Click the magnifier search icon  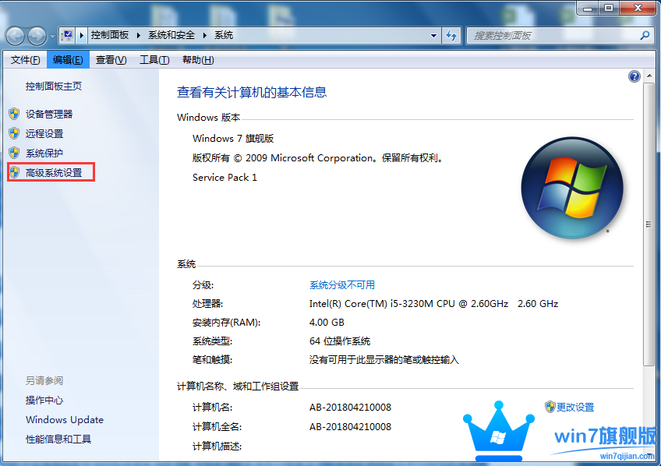(x=645, y=36)
